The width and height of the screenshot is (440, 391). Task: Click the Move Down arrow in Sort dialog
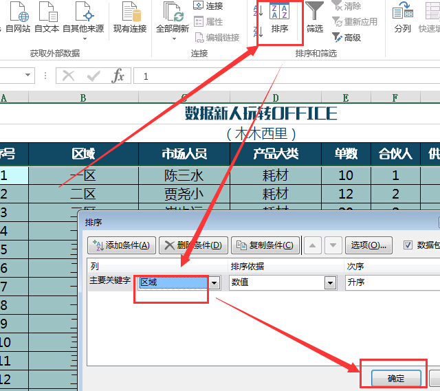point(333,245)
